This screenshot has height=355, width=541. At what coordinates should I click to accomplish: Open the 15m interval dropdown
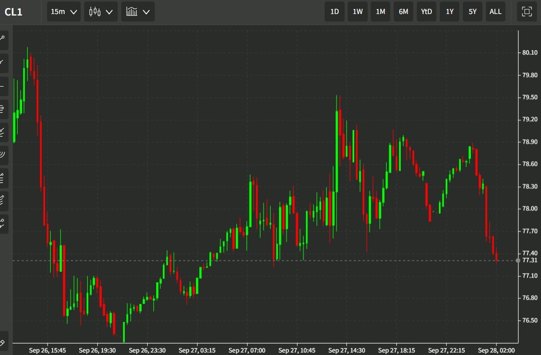(x=64, y=12)
